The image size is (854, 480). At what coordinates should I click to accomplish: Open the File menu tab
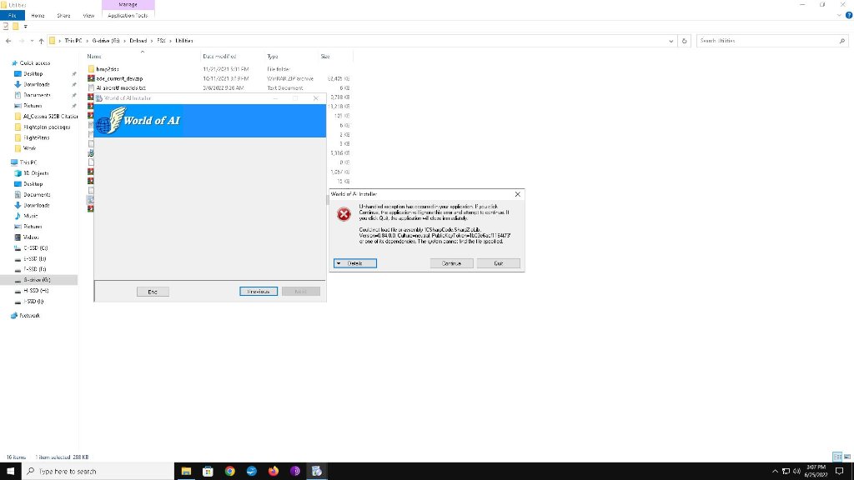(x=13, y=15)
